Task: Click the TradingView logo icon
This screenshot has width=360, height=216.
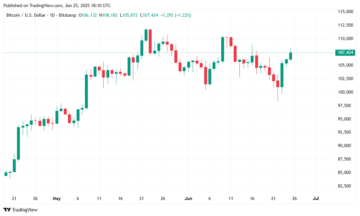Action: tap(6, 210)
